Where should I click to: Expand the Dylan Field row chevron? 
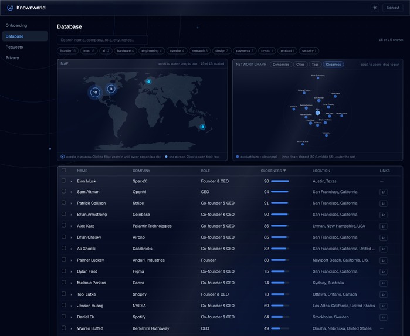[71, 271]
